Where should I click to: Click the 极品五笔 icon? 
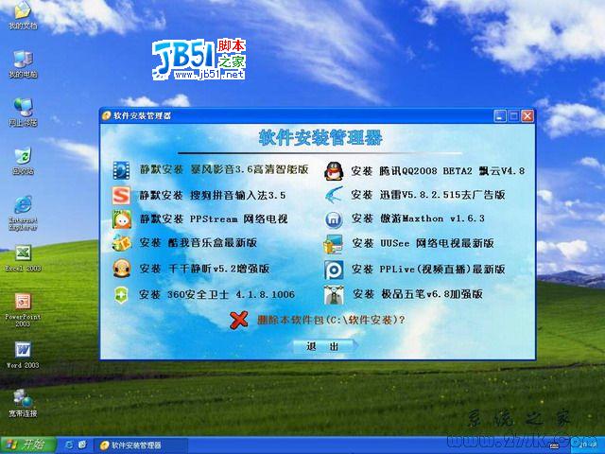pos(334,294)
